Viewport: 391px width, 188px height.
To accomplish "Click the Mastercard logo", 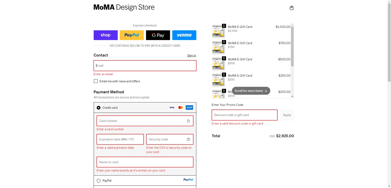I will (x=181, y=107).
